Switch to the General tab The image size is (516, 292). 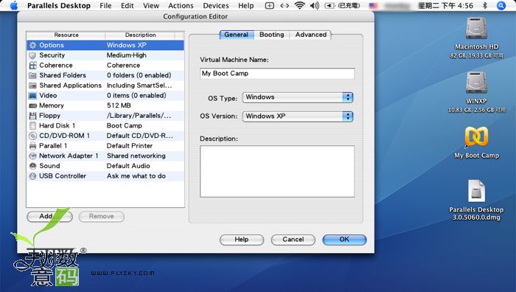[x=237, y=35]
